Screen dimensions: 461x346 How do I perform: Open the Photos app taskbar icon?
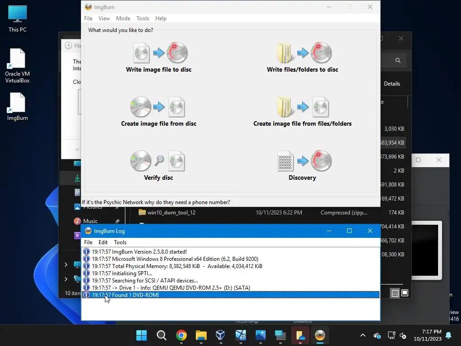click(x=261, y=335)
